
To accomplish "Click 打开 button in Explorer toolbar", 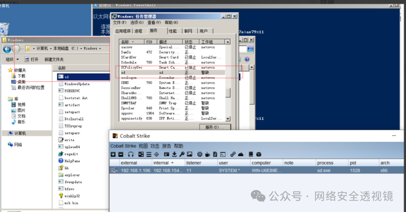I will click(x=31, y=60).
